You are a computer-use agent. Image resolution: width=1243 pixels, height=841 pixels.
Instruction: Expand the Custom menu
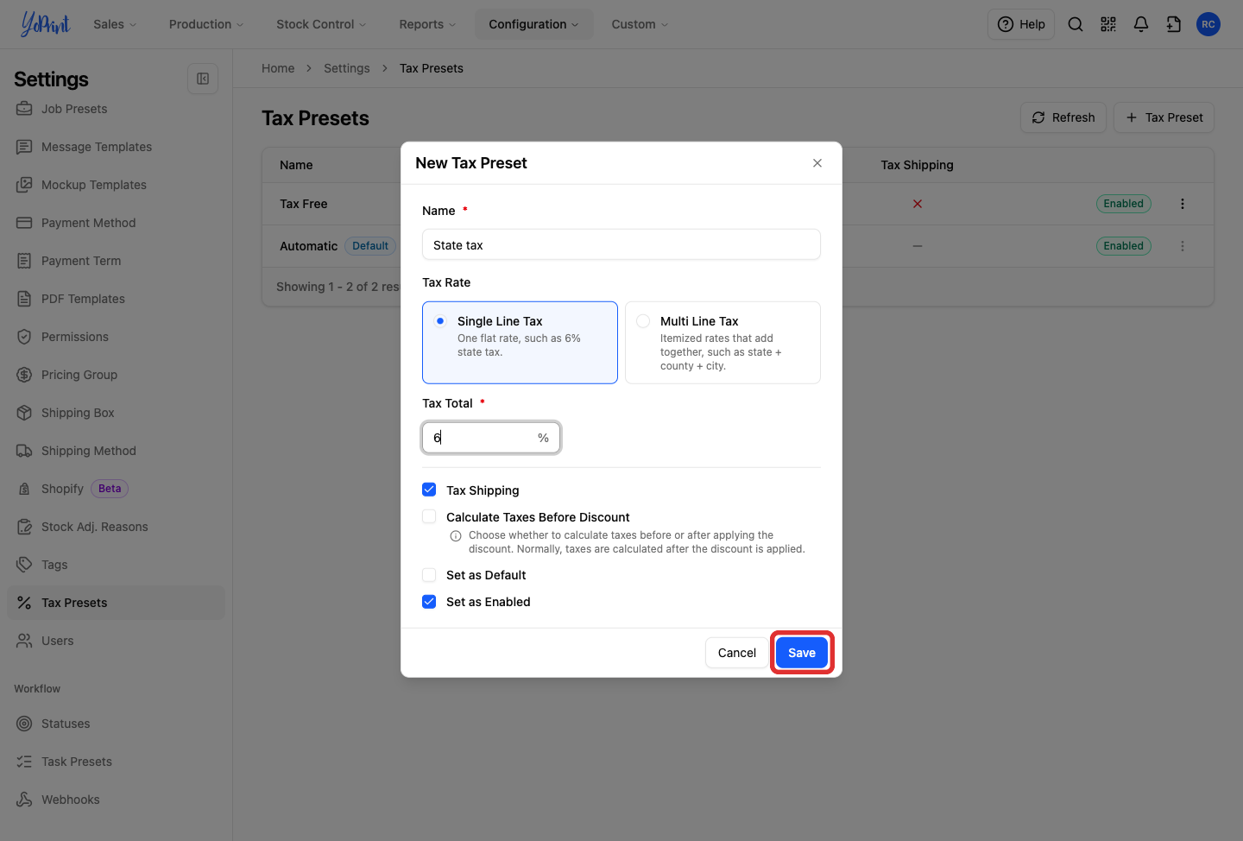tap(640, 24)
